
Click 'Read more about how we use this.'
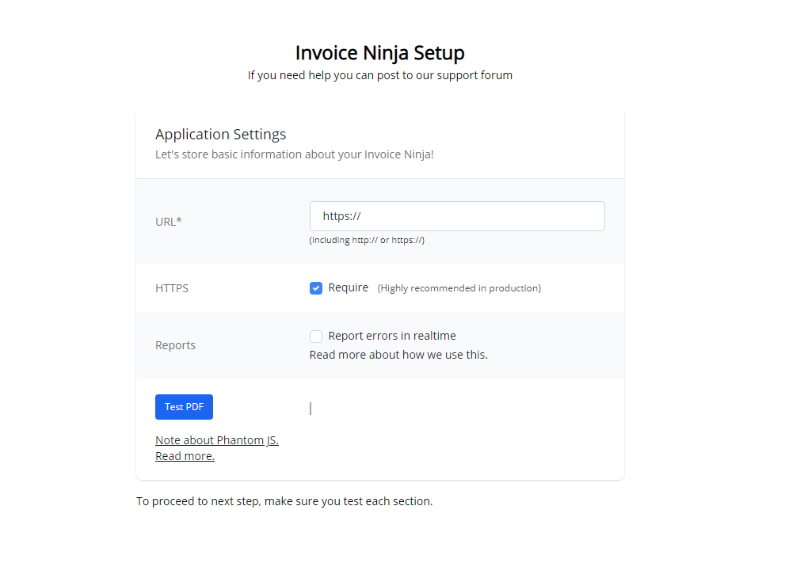click(x=398, y=355)
